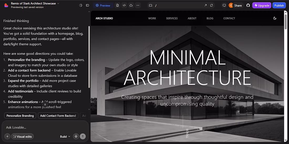Click the microphone voice input icon
The image size is (289, 144).
pyautogui.click(x=76, y=136)
